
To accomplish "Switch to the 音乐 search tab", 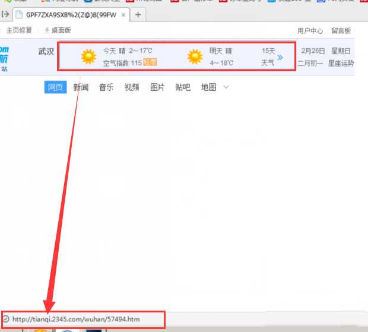I will coord(106,87).
